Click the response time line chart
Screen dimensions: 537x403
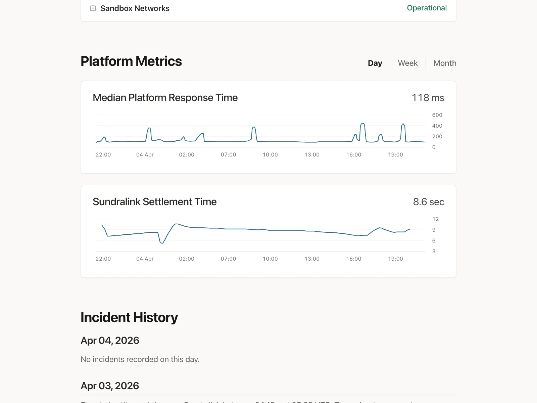pyautogui.click(x=260, y=133)
